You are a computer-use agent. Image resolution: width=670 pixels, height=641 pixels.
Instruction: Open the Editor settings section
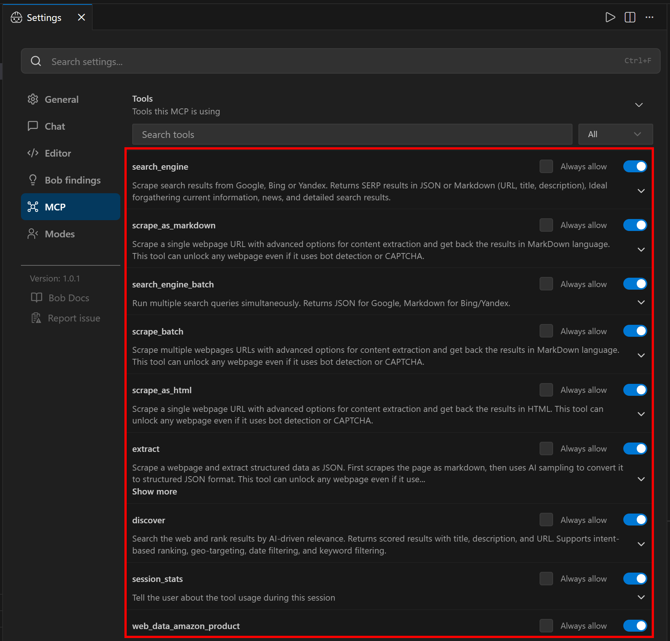(71, 153)
